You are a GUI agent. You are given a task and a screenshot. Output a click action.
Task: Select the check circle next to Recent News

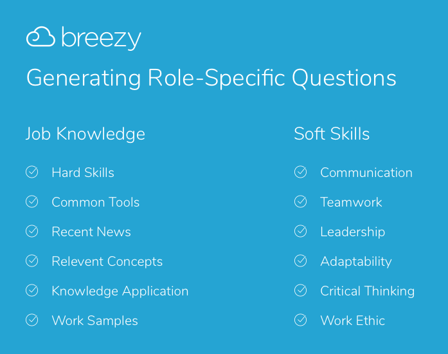click(x=32, y=231)
